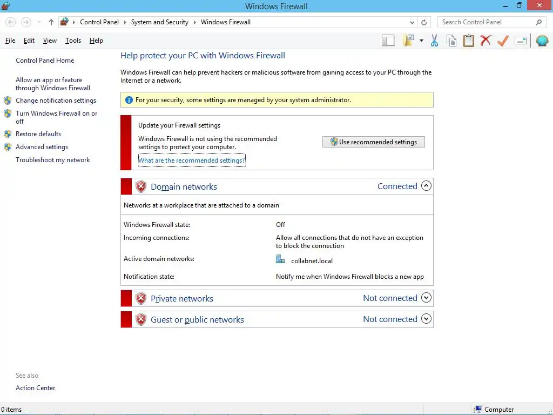The height and width of the screenshot is (415, 553).
Task: Open the Tools menu
Action: (73, 41)
